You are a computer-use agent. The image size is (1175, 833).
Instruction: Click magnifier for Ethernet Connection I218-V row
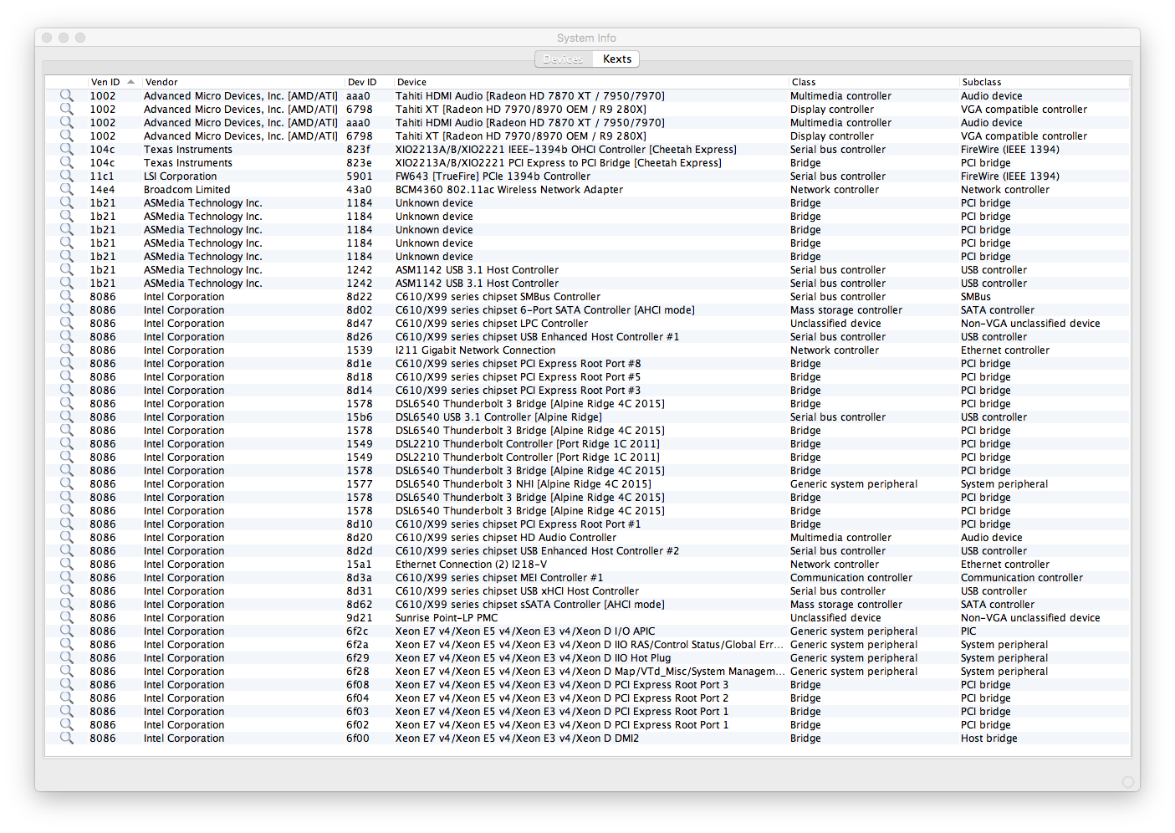[x=66, y=565]
